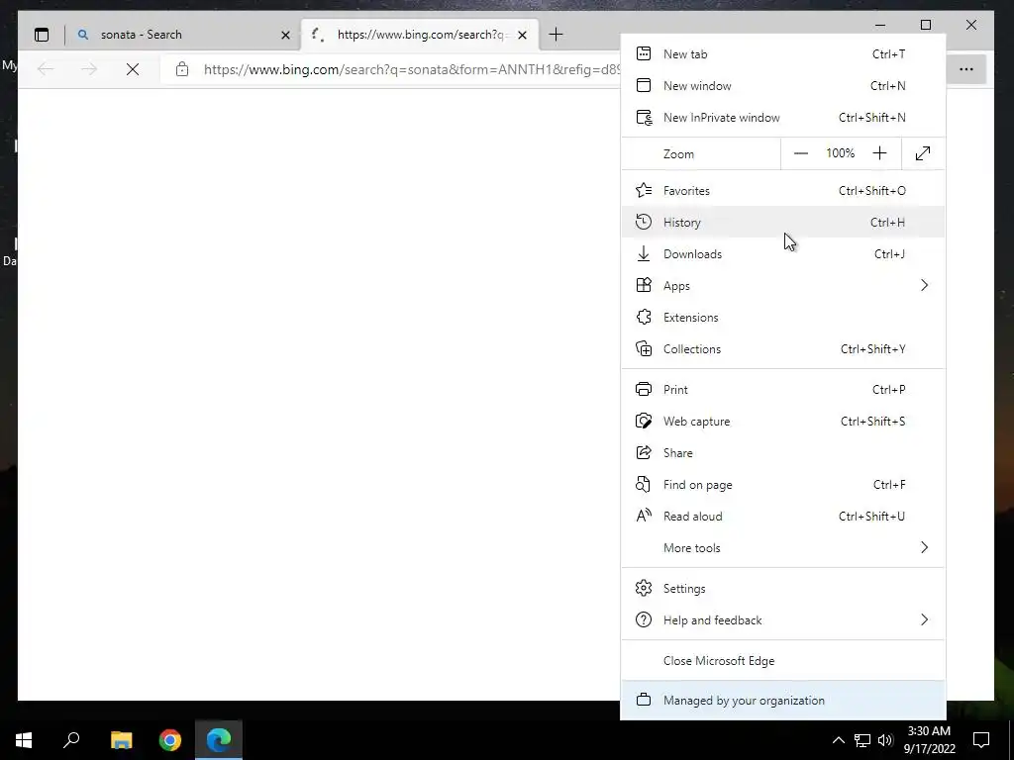Open the Windows Start menu
Viewport: 1014px width, 760px height.
(x=24, y=740)
